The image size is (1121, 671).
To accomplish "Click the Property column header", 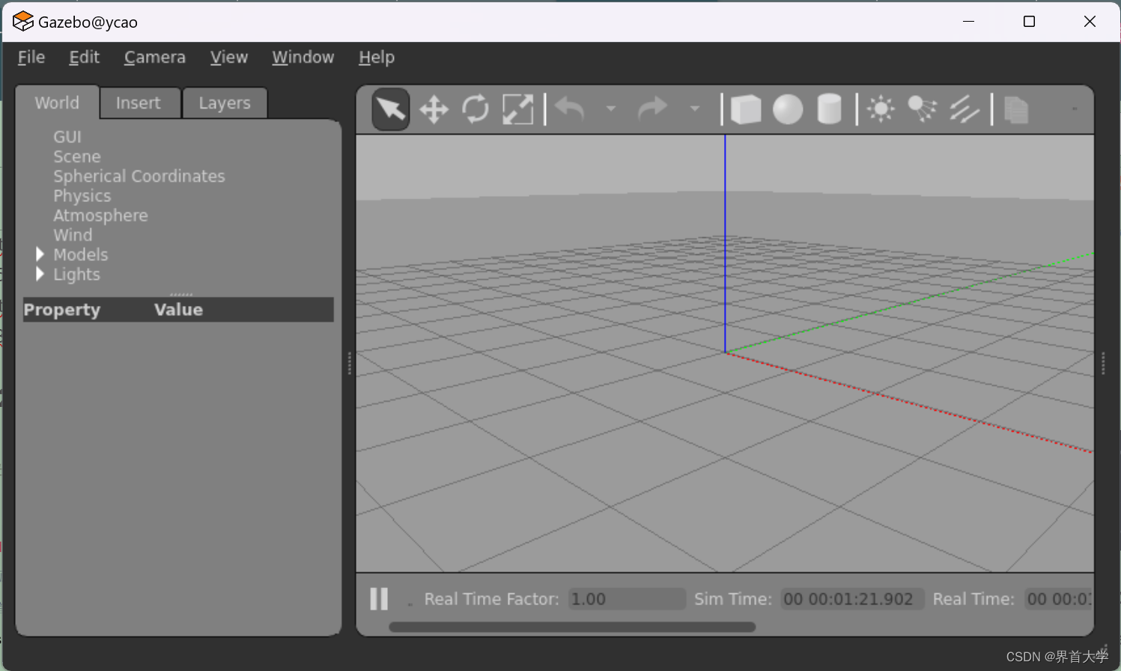I will (x=61, y=310).
